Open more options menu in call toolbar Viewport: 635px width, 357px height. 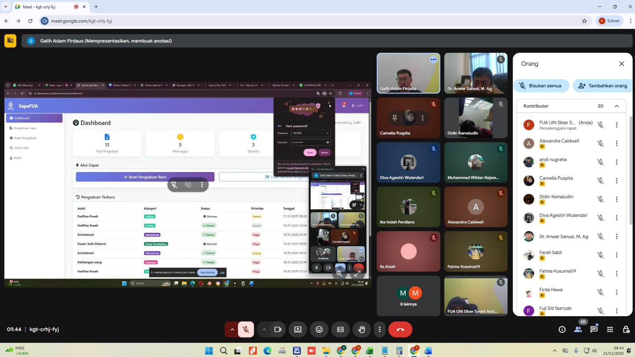[x=379, y=330]
